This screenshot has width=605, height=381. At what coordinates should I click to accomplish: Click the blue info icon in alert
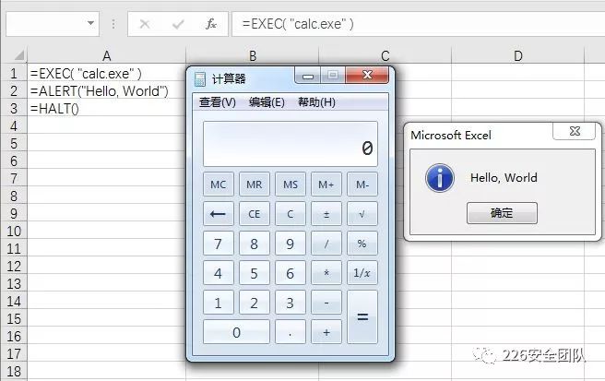point(440,177)
